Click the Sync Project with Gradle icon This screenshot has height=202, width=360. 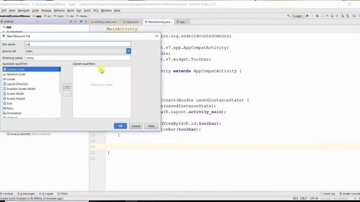click(343, 16)
